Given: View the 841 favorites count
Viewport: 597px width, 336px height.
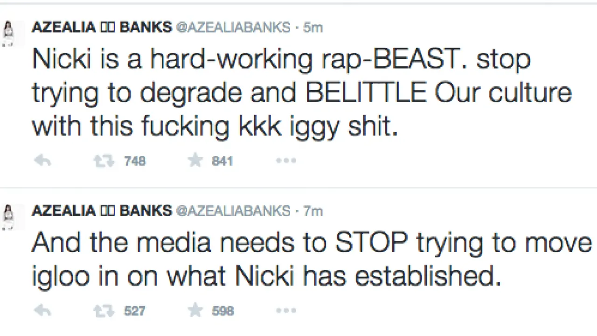Looking at the screenshot, I should click(x=222, y=161).
